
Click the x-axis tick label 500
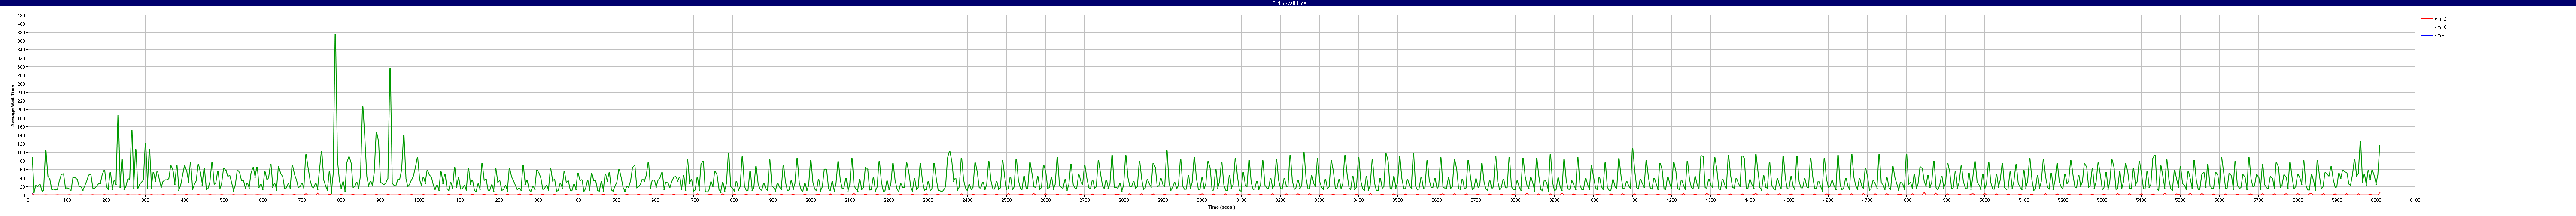[224, 200]
